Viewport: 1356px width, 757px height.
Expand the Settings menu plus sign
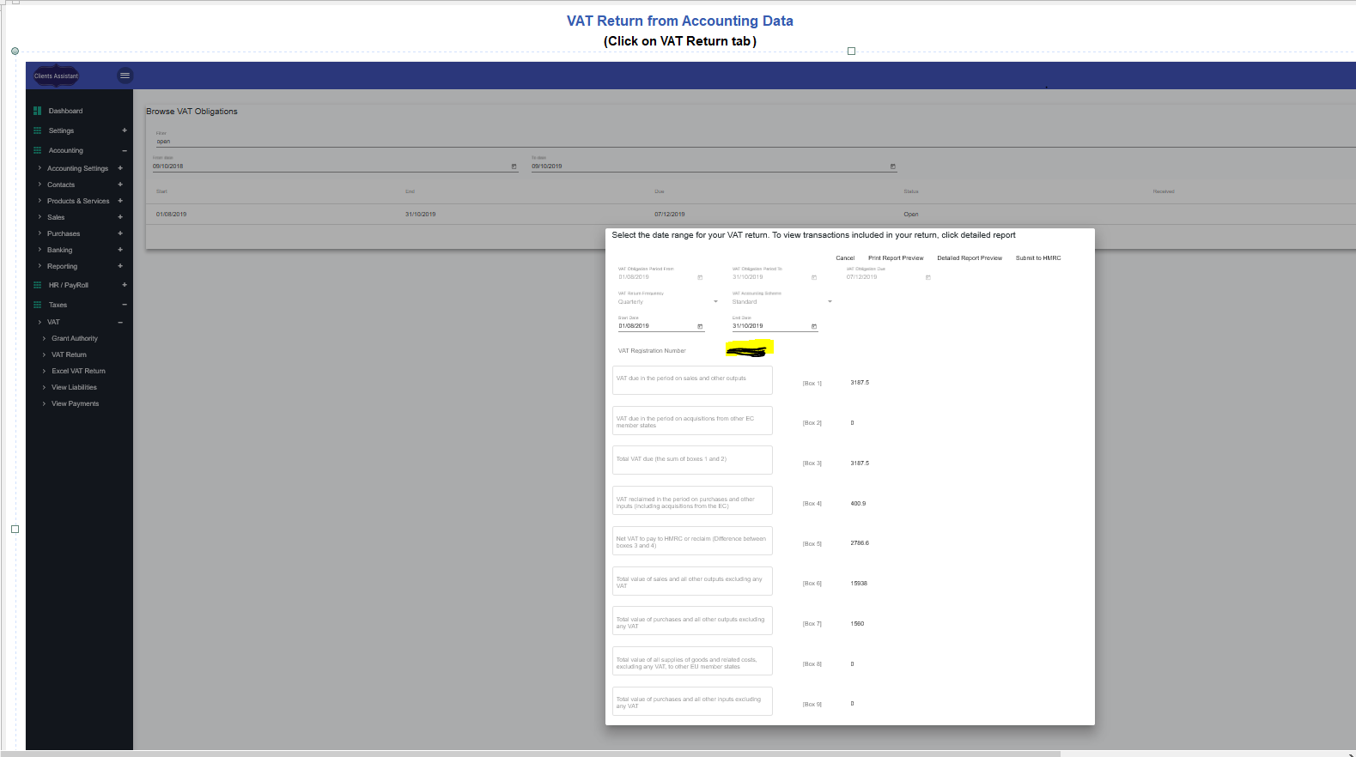pos(125,130)
